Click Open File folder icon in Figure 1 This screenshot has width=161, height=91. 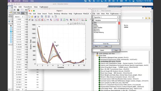(32, 17)
